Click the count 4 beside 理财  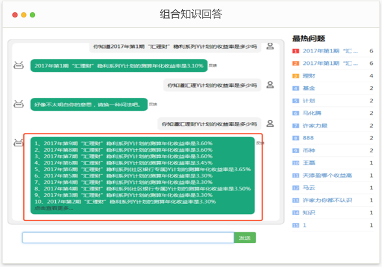pos(371,76)
